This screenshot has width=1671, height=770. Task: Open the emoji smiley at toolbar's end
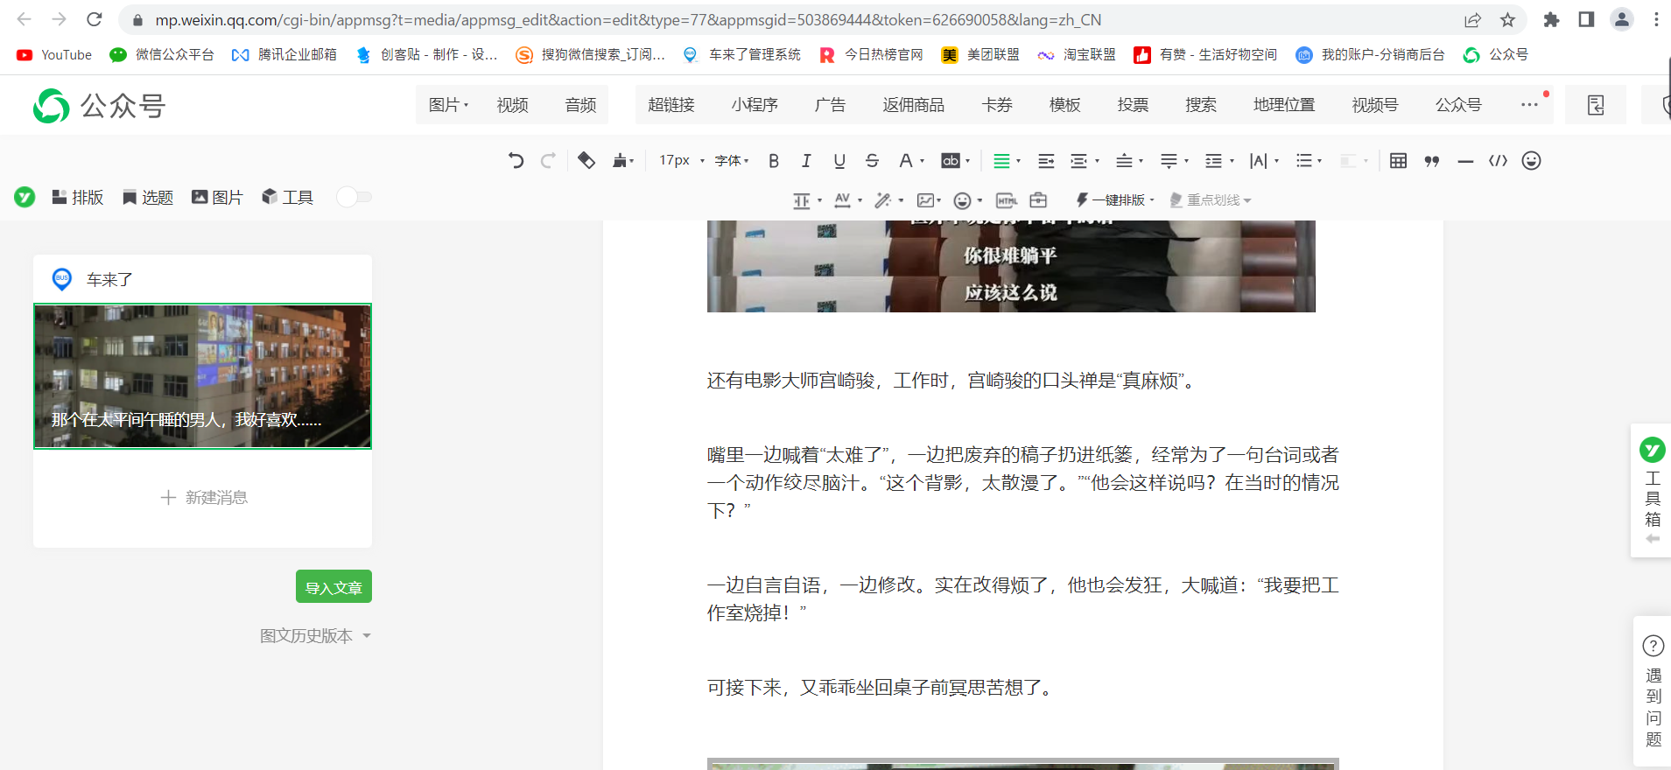click(1531, 160)
